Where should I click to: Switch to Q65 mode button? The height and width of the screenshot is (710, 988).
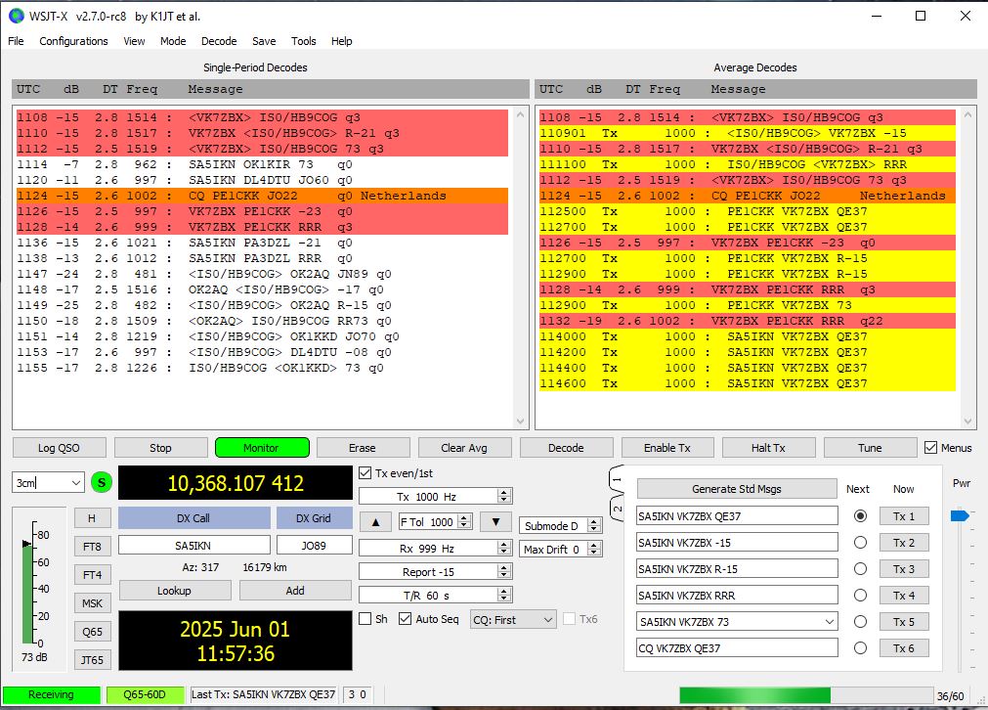[x=92, y=632]
